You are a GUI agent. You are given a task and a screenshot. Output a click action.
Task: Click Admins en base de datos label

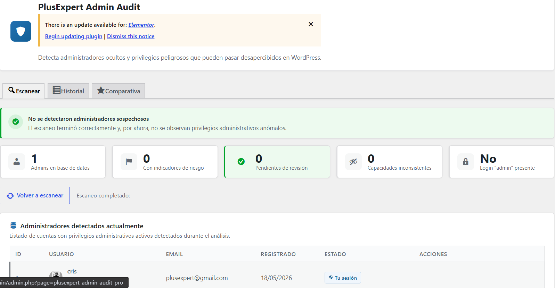pos(60,168)
